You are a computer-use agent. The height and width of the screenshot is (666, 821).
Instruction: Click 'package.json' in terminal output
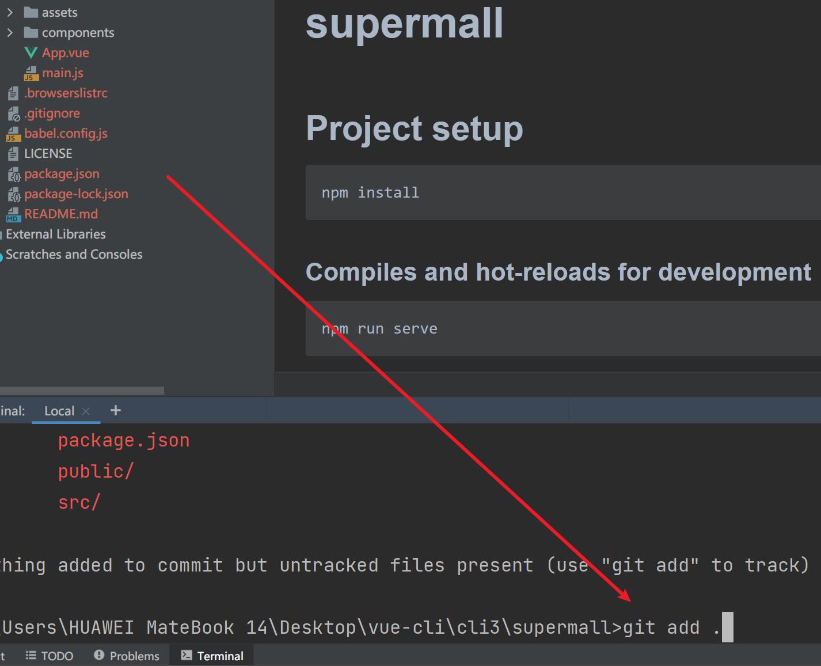(x=124, y=440)
